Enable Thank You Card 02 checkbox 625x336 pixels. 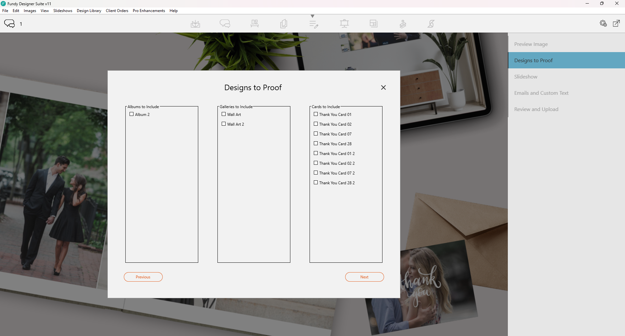point(316,124)
